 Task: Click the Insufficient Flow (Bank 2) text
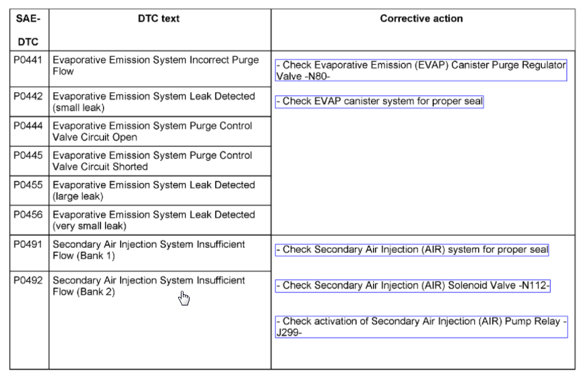[149, 286]
